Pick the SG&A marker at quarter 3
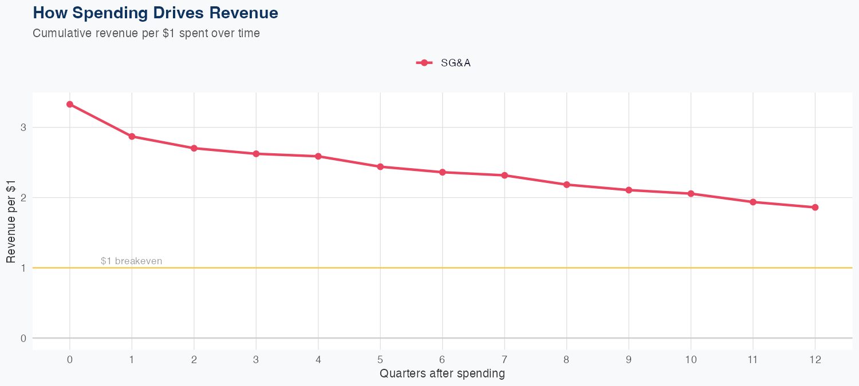The height and width of the screenshot is (386, 859). click(x=256, y=154)
